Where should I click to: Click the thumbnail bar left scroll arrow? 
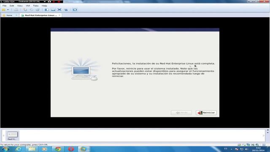4,136
